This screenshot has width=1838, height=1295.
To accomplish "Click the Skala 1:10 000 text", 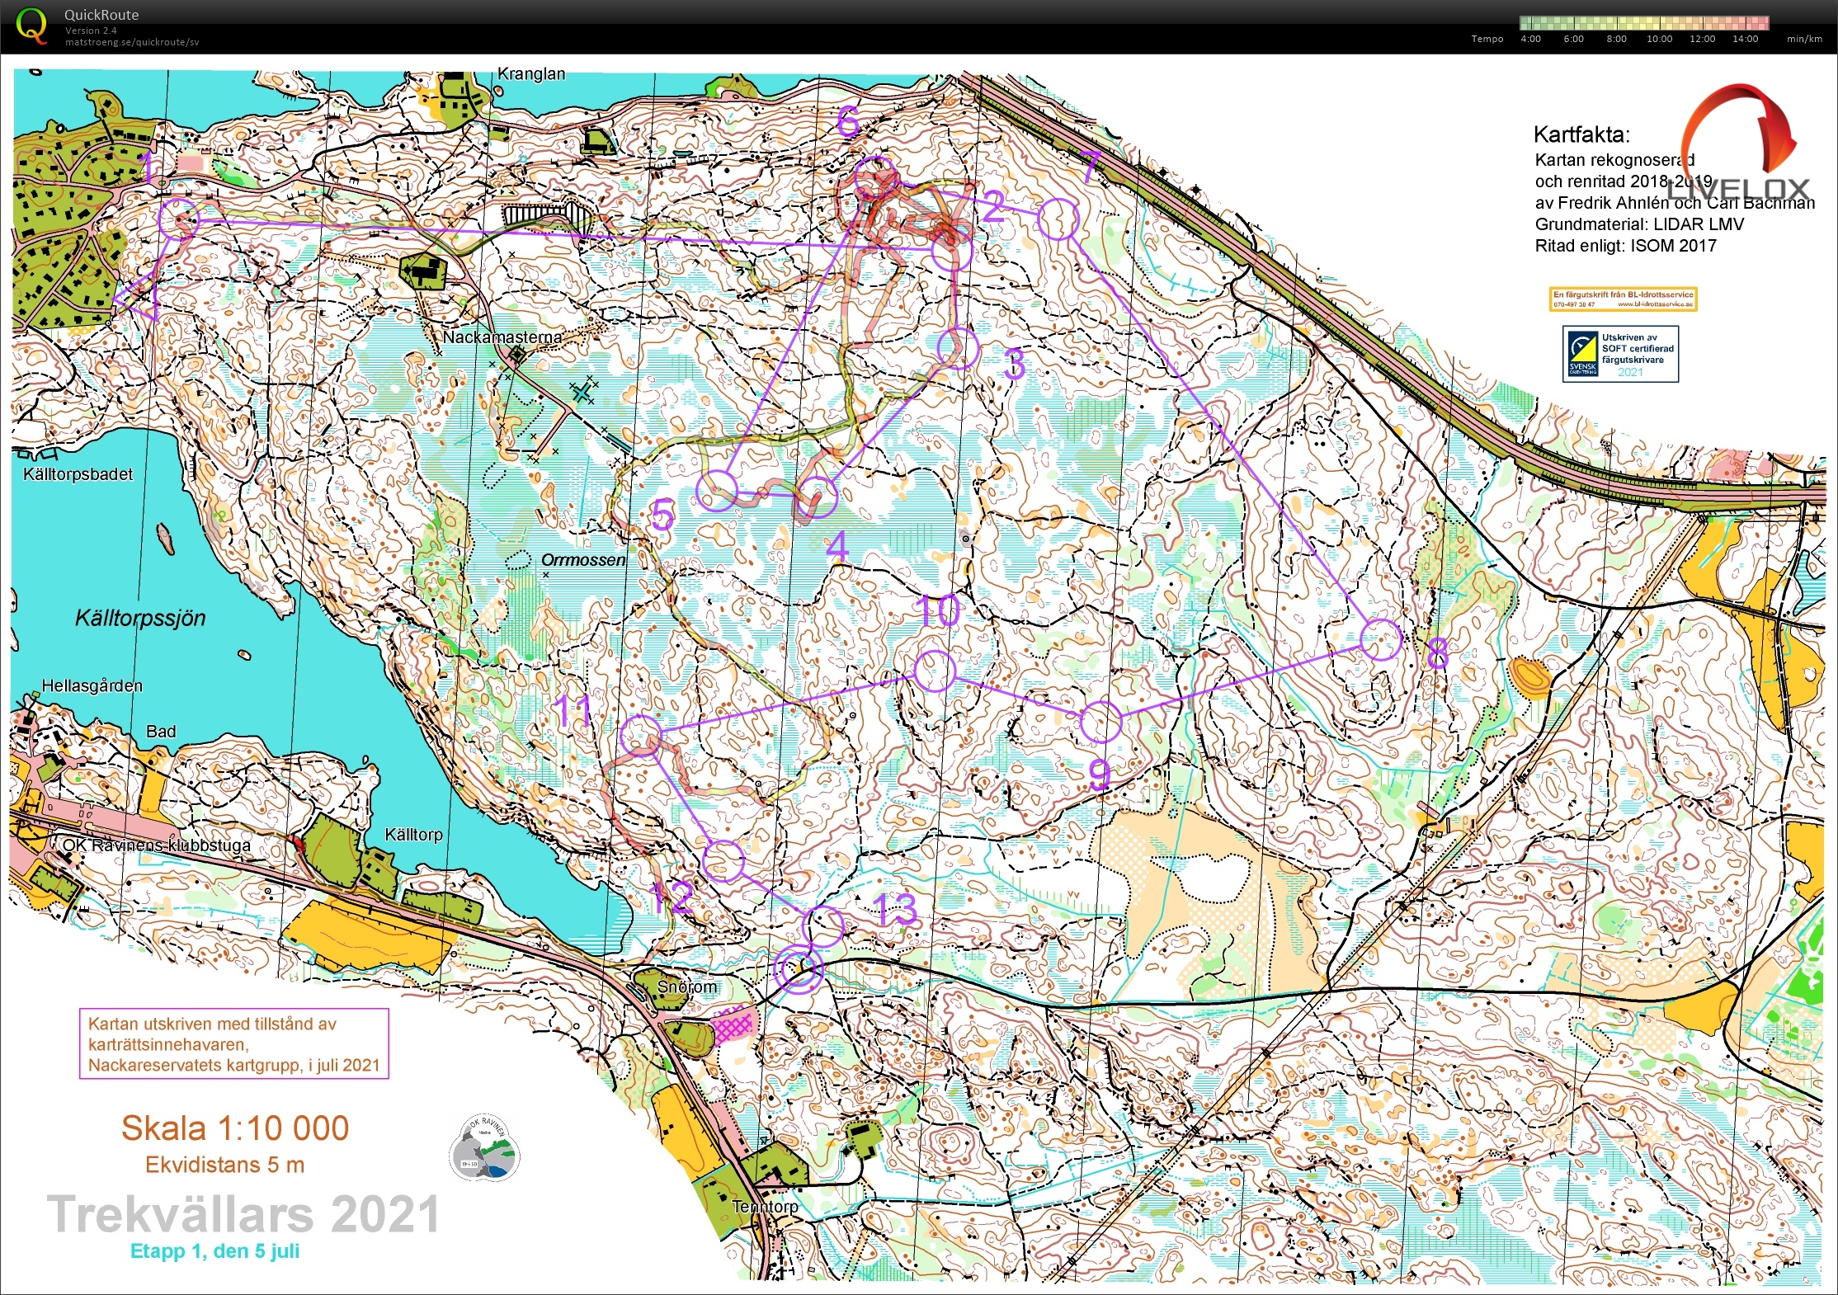I will click(x=235, y=1128).
